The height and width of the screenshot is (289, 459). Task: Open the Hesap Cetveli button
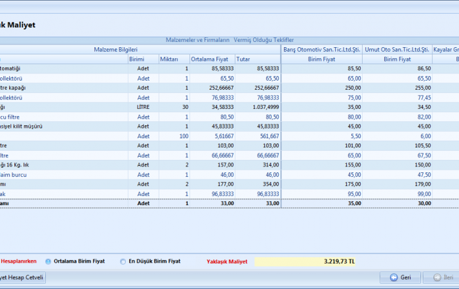click(23, 277)
